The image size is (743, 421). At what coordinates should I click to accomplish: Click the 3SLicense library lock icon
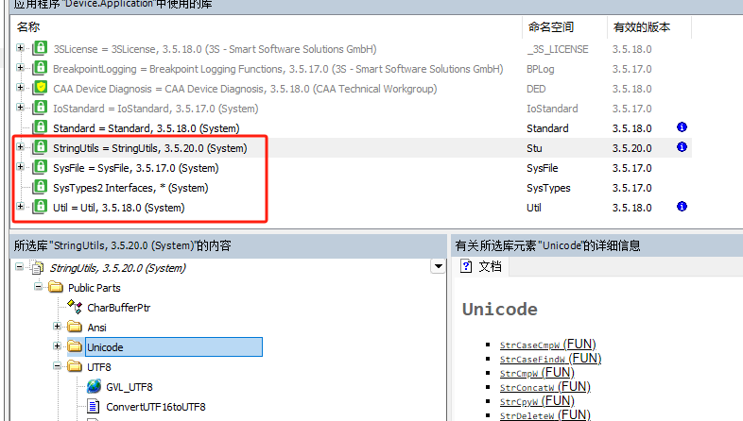coord(41,49)
